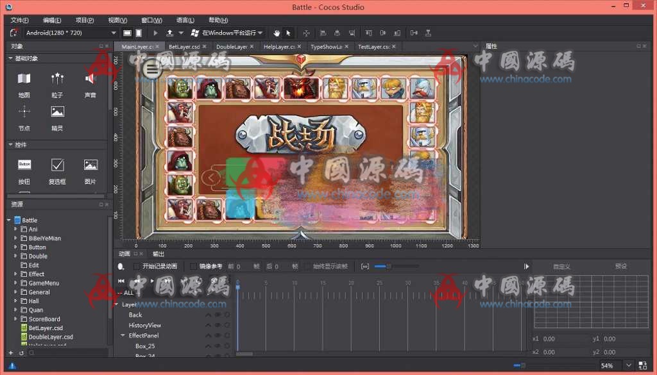The height and width of the screenshot is (375, 657).
Task: Toggle visibility eye of Box_25 layer
Action: [x=218, y=346]
